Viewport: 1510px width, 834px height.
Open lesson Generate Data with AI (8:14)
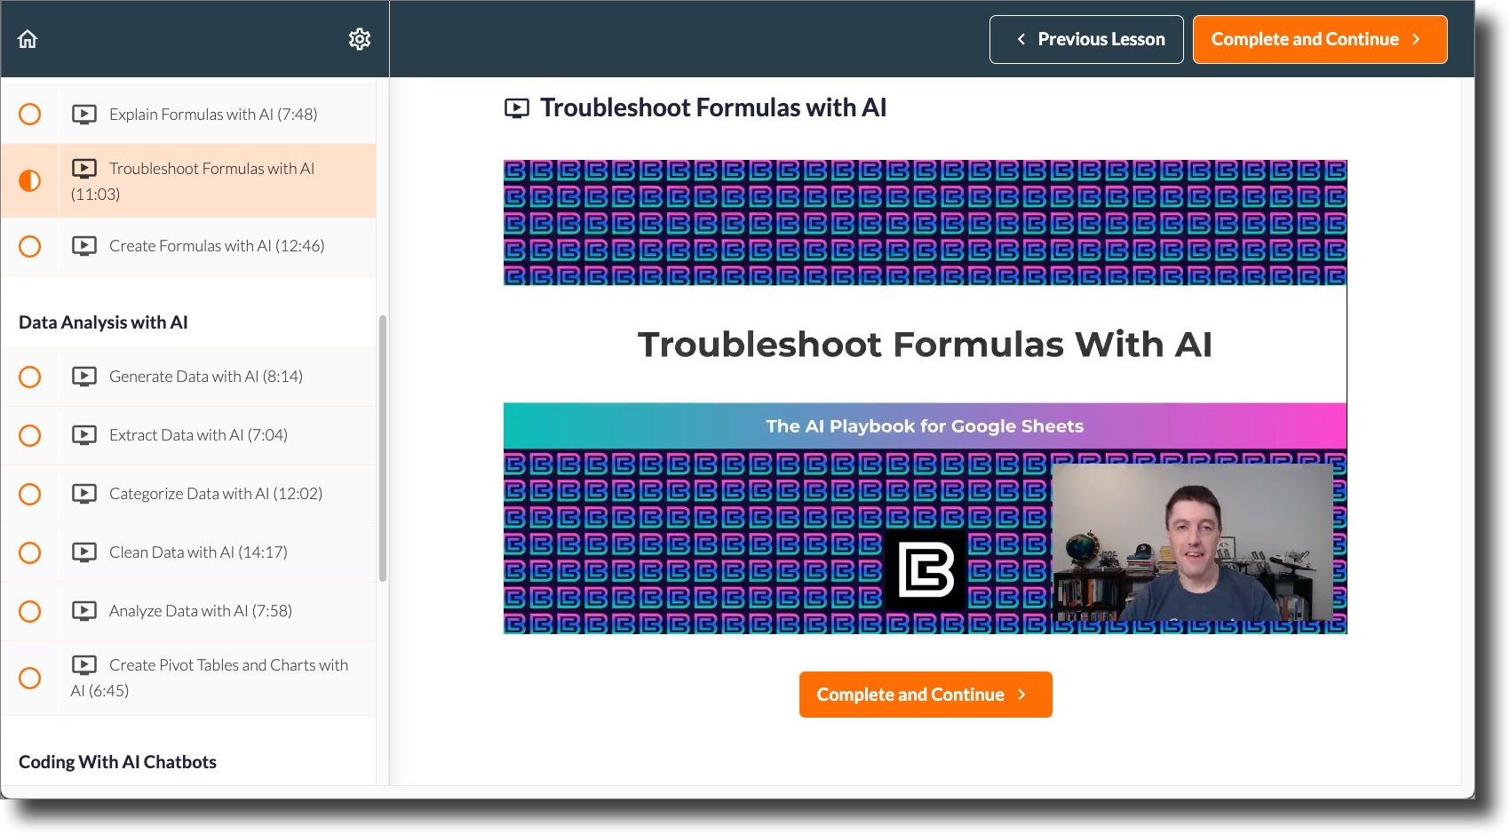click(188, 377)
